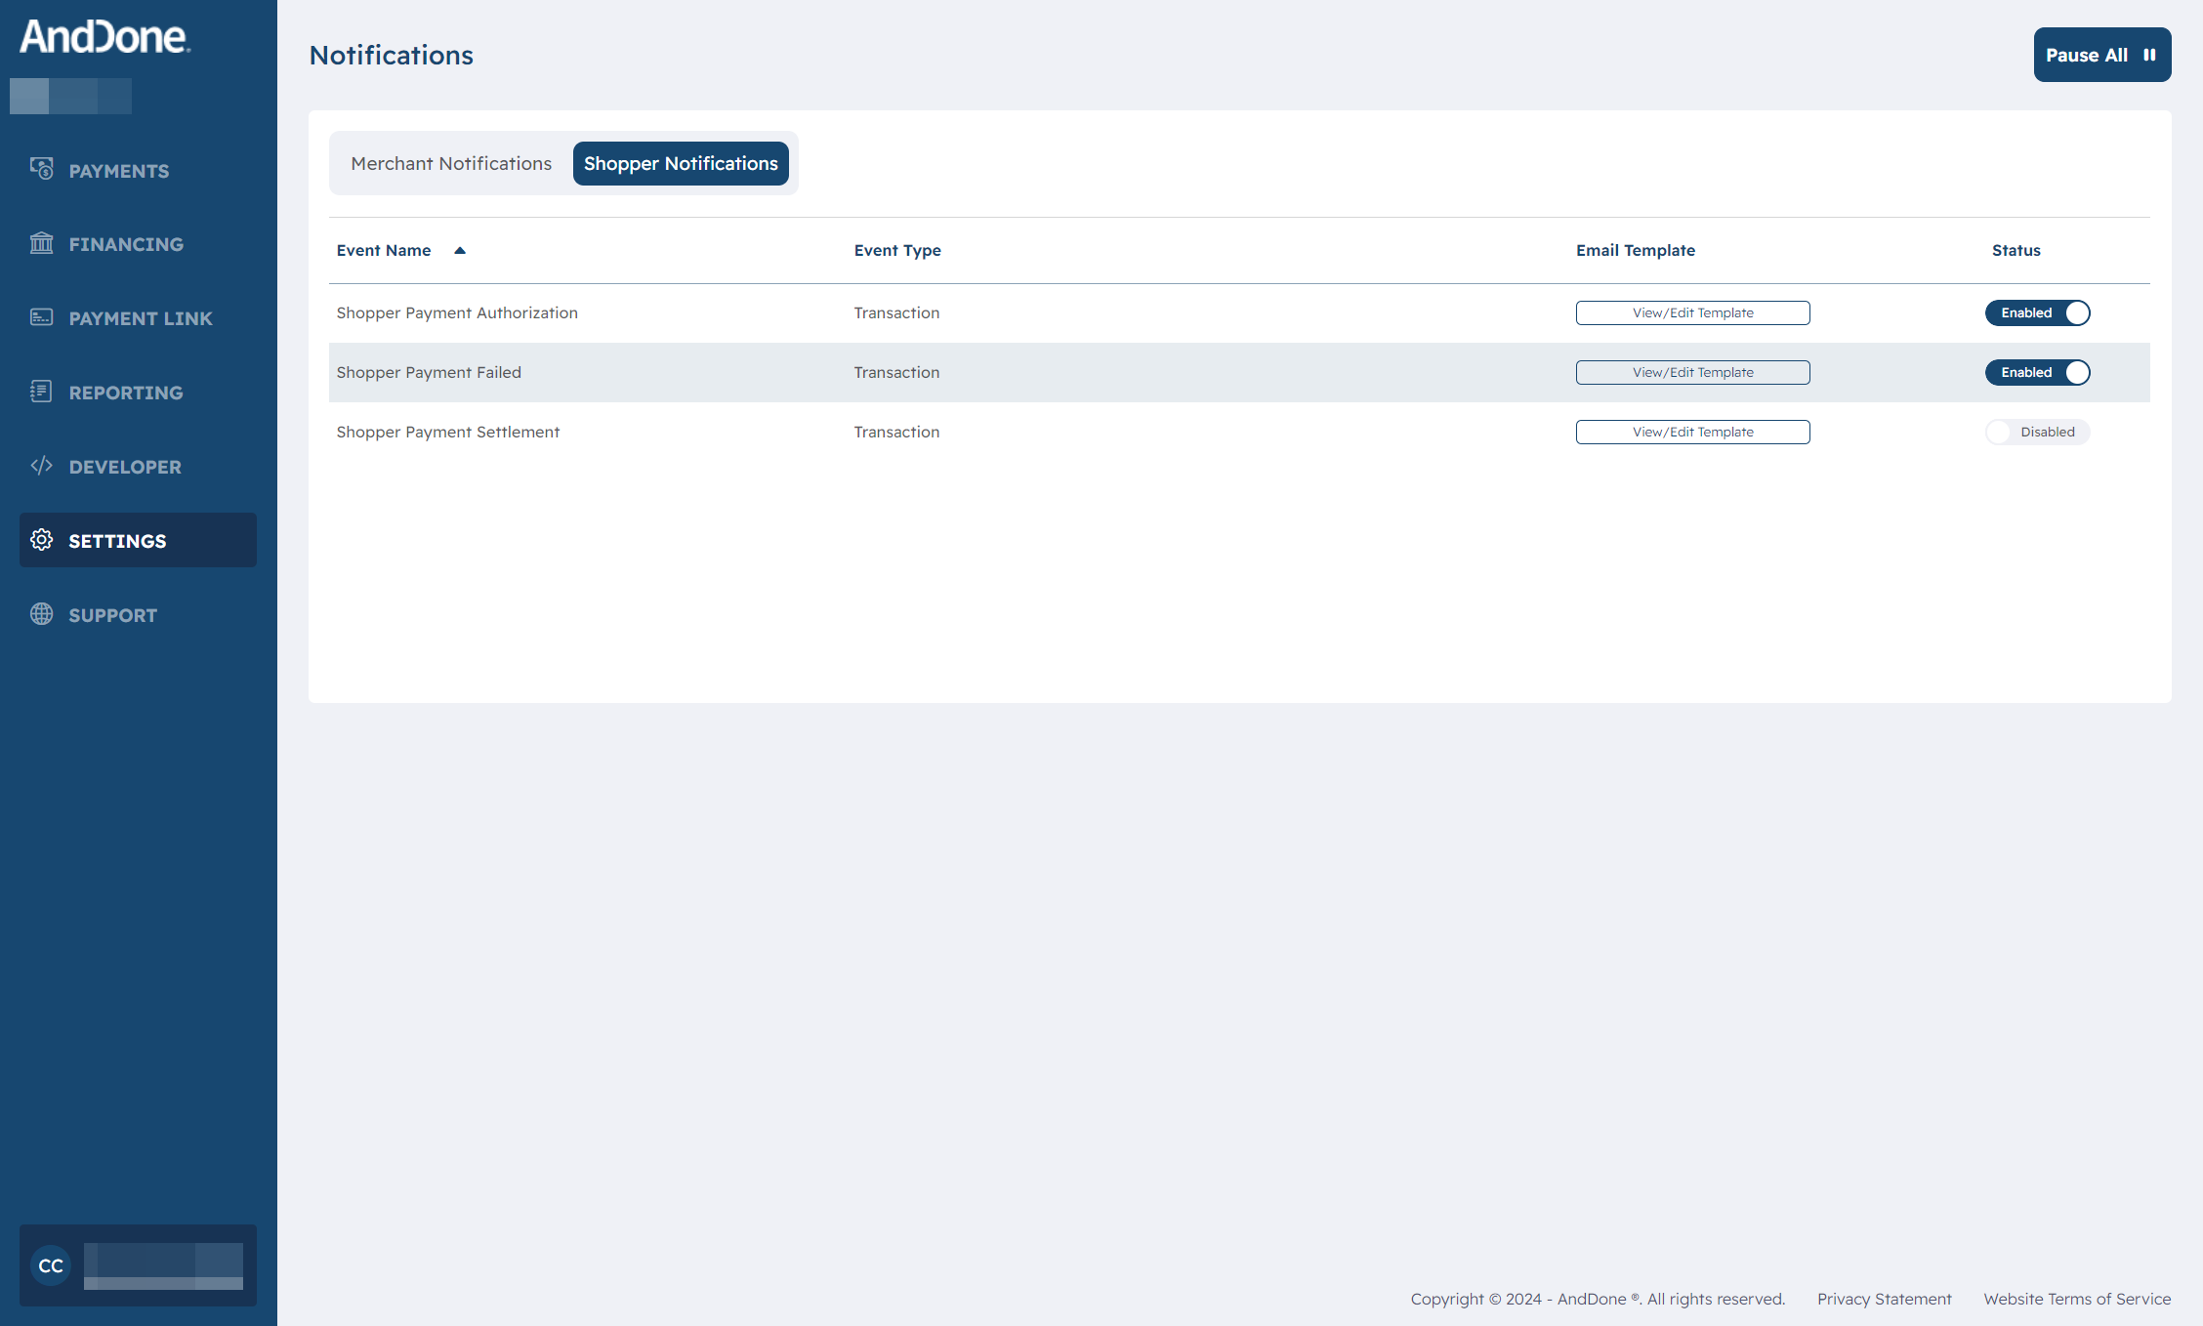
Task: Open View/Edit Template for Payment Settlement
Action: click(x=1691, y=431)
